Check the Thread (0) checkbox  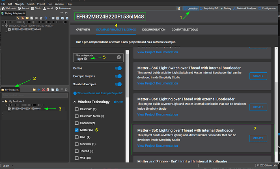[77, 151]
